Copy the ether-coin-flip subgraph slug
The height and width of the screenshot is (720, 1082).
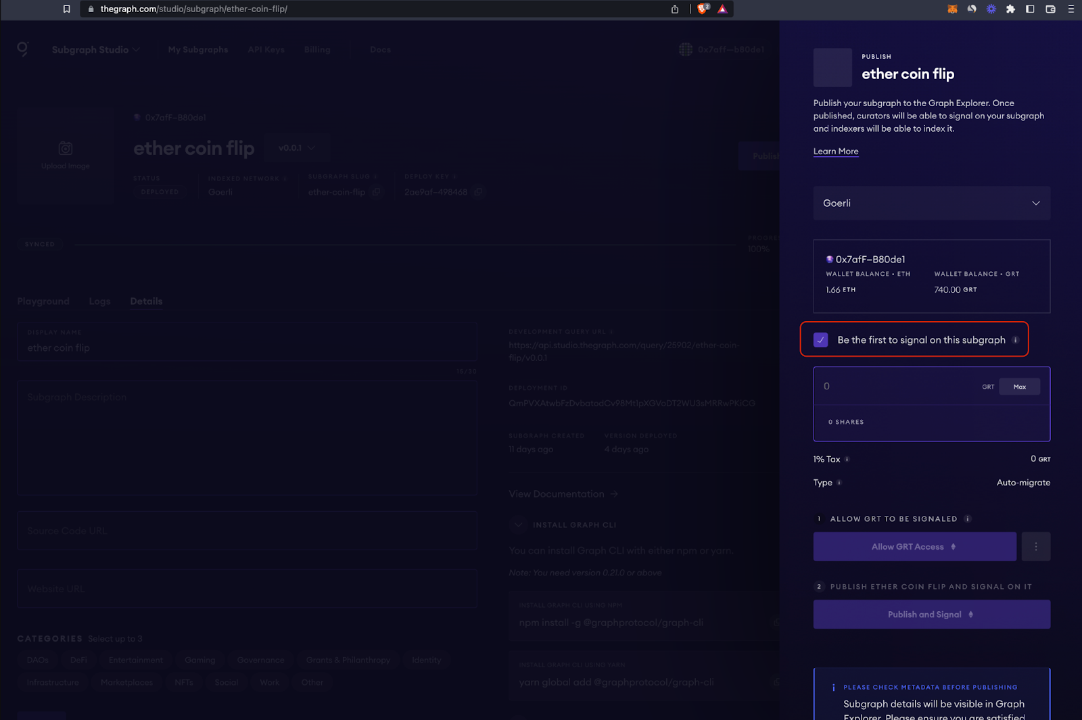[377, 192]
